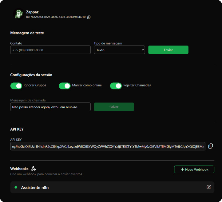Disable Marcar como online switch
The height and width of the screenshot is (202, 222).
(x=65, y=86)
